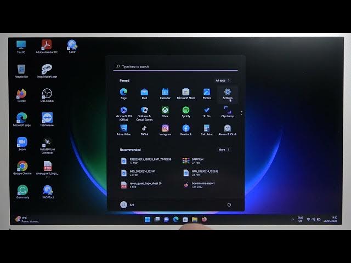Open Alarms & Clock
The image size is (351, 263).
coord(228,130)
